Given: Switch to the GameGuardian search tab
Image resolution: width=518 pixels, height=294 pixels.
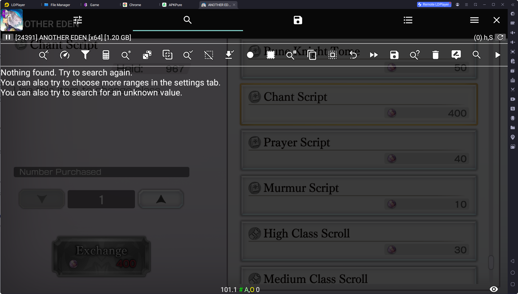Looking at the screenshot, I should (x=188, y=20).
